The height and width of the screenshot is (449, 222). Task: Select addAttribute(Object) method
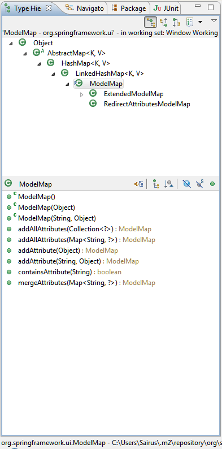click(68, 251)
